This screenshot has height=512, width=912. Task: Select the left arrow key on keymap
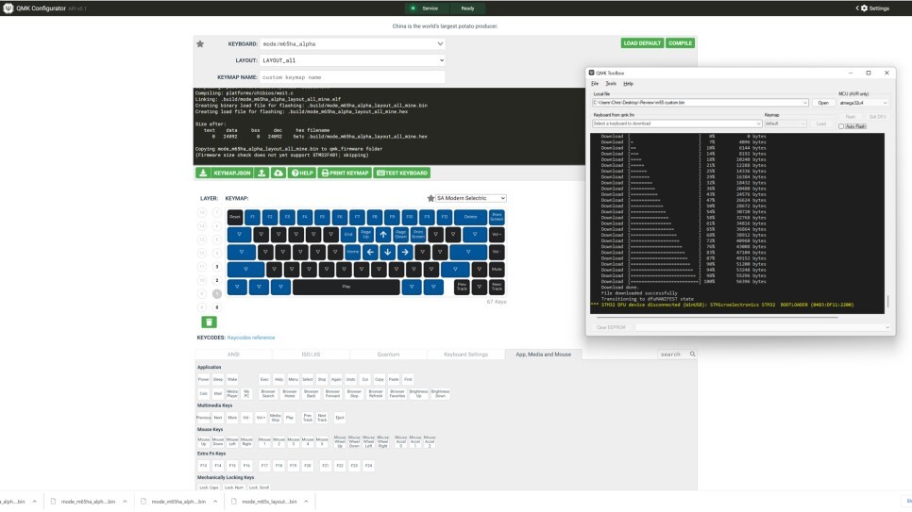tap(370, 252)
